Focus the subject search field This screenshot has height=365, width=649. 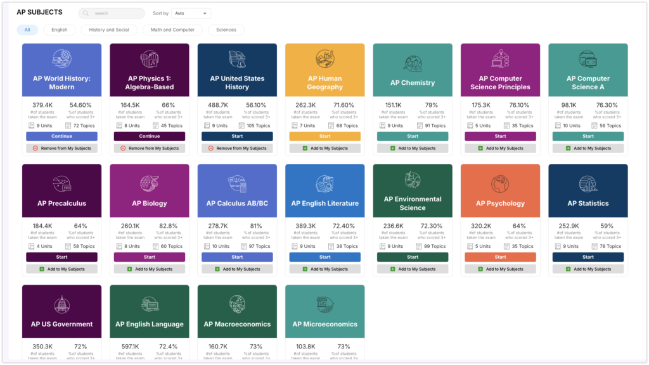112,13
